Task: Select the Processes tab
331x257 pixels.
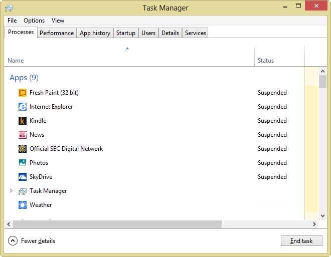Action: click(21, 32)
